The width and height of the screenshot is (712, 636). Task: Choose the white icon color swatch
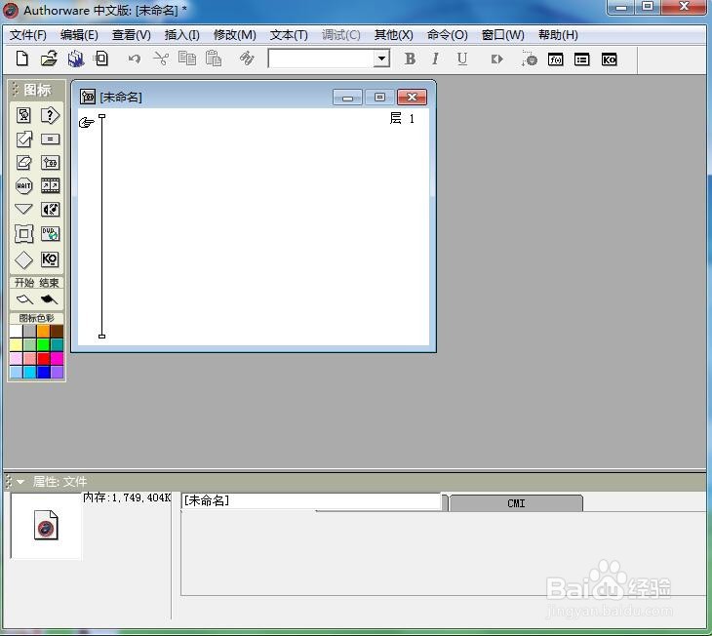[16, 332]
